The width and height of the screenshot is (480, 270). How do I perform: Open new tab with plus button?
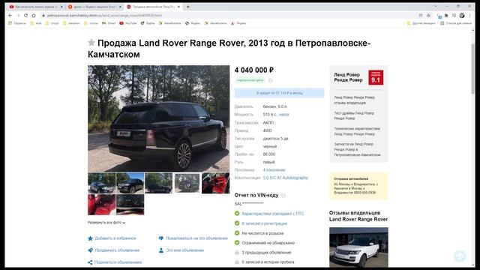click(188, 7)
